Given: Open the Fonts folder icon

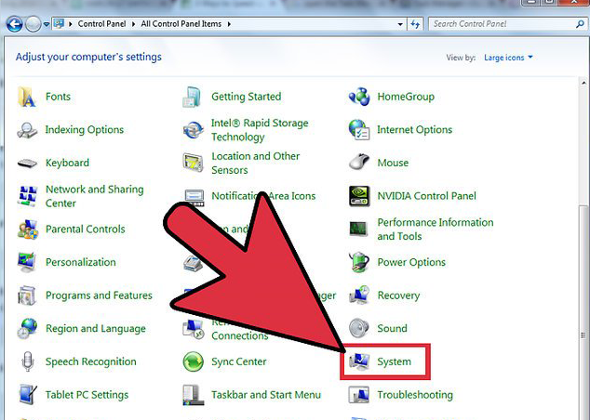Looking at the screenshot, I should point(27,97).
